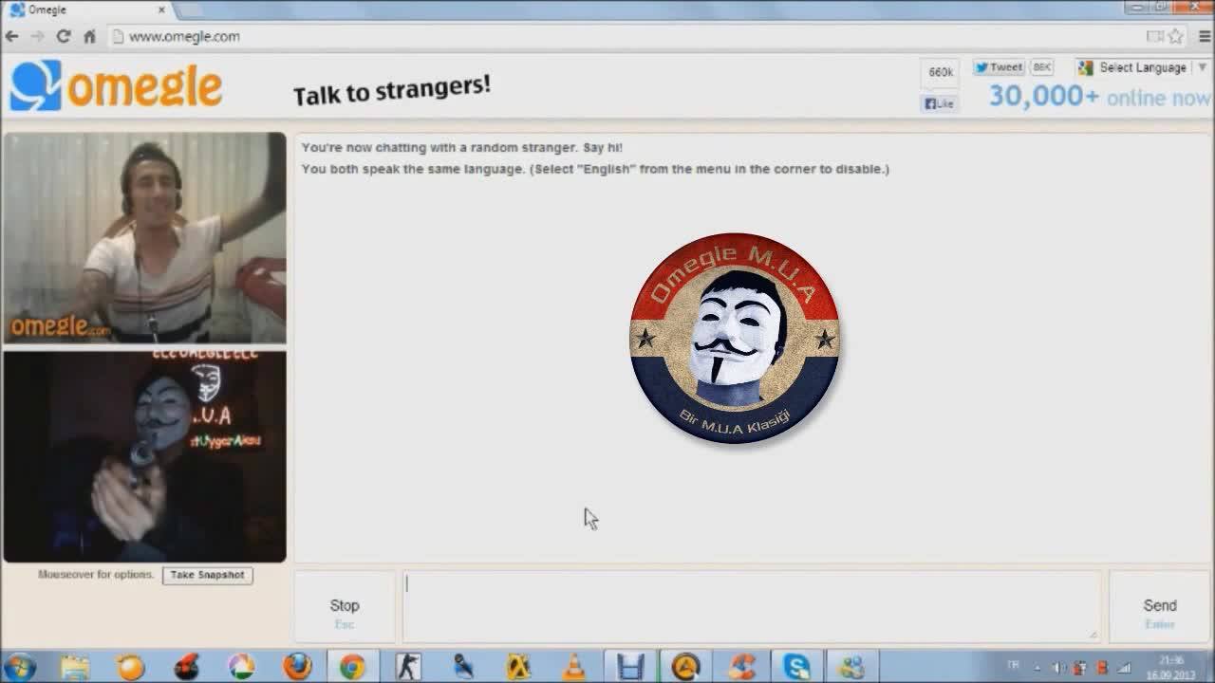This screenshot has width=1215, height=683.
Task: Click the Facebook Like button
Action: coord(940,103)
